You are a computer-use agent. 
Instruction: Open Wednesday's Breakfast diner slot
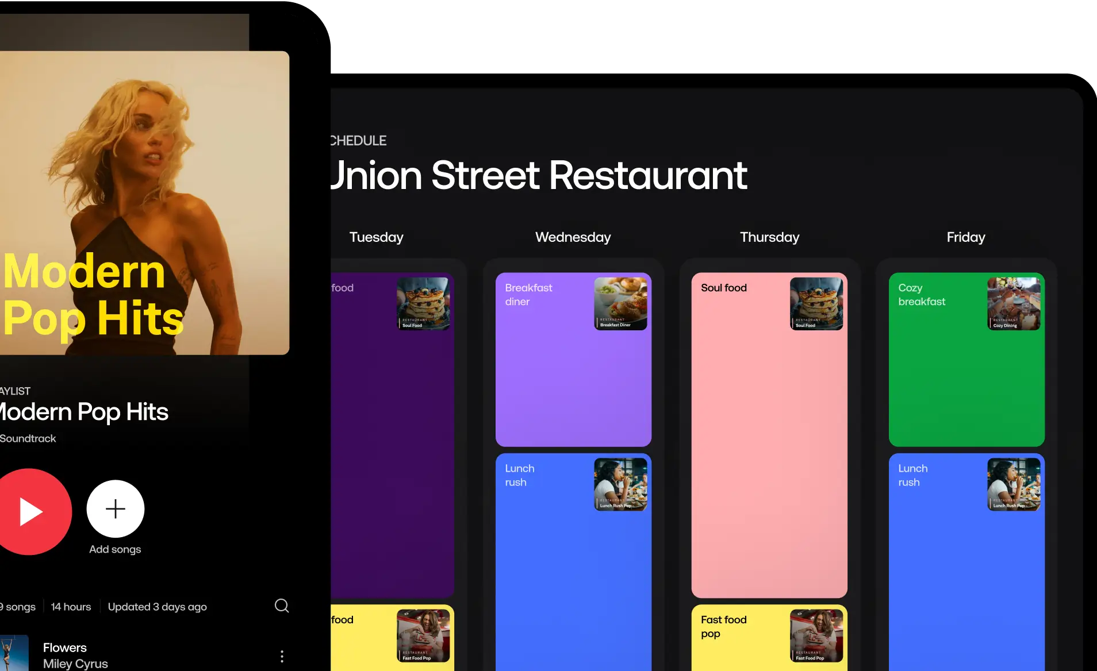(573, 360)
